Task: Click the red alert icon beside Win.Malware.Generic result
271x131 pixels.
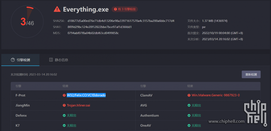Action: tap(189, 95)
